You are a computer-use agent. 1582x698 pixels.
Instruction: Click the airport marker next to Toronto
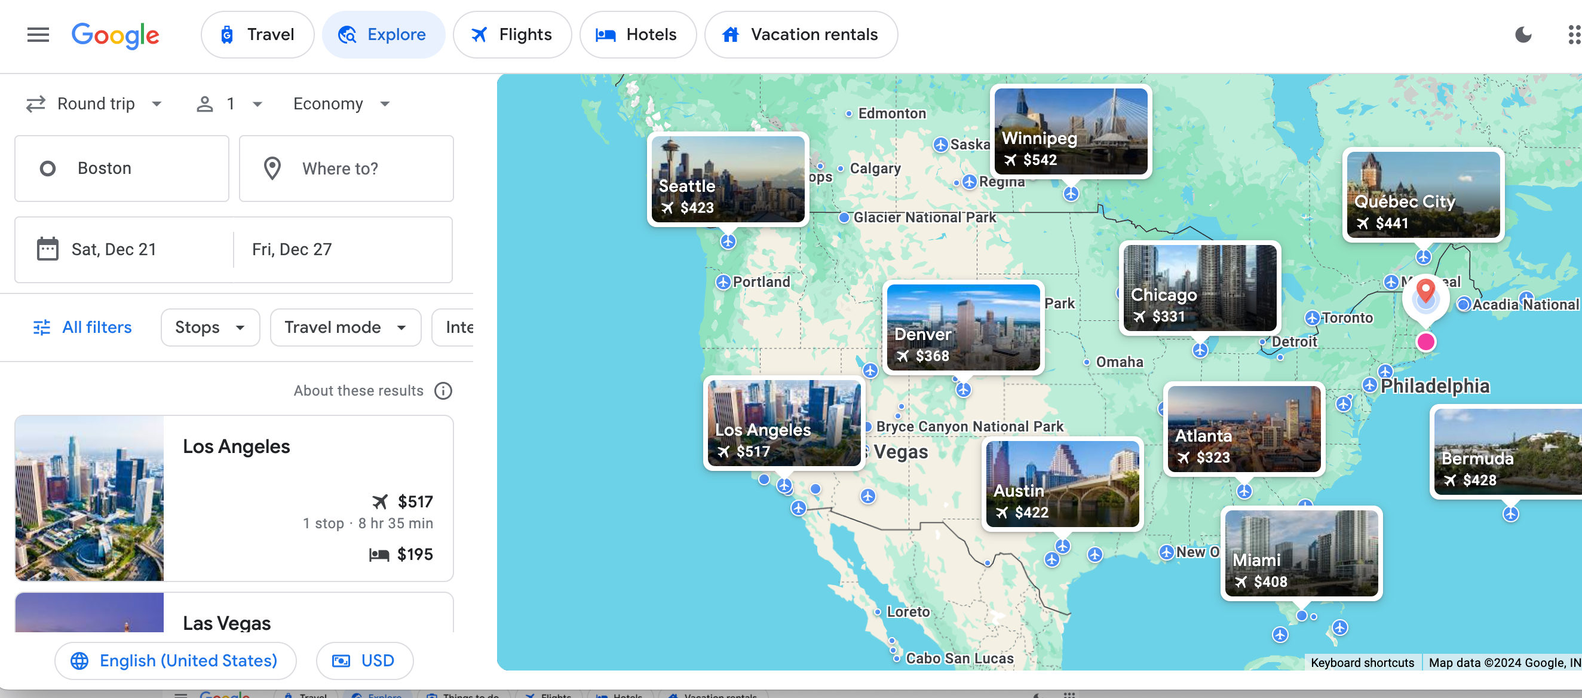coord(1312,318)
